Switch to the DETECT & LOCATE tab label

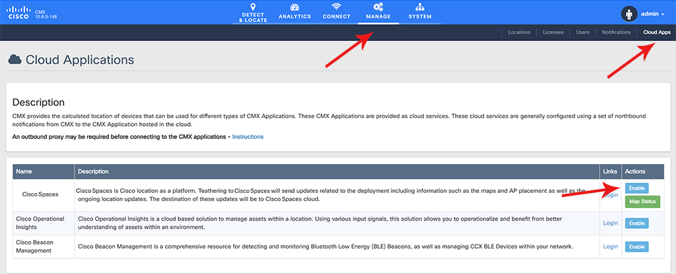[x=253, y=17]
